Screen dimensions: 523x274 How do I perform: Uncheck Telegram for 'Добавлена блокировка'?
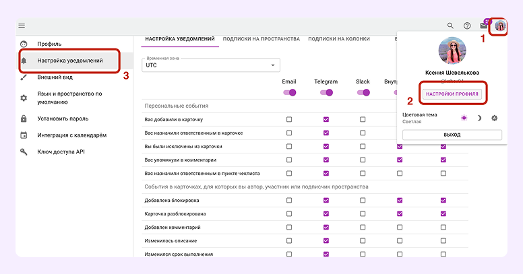coord(326,200)
